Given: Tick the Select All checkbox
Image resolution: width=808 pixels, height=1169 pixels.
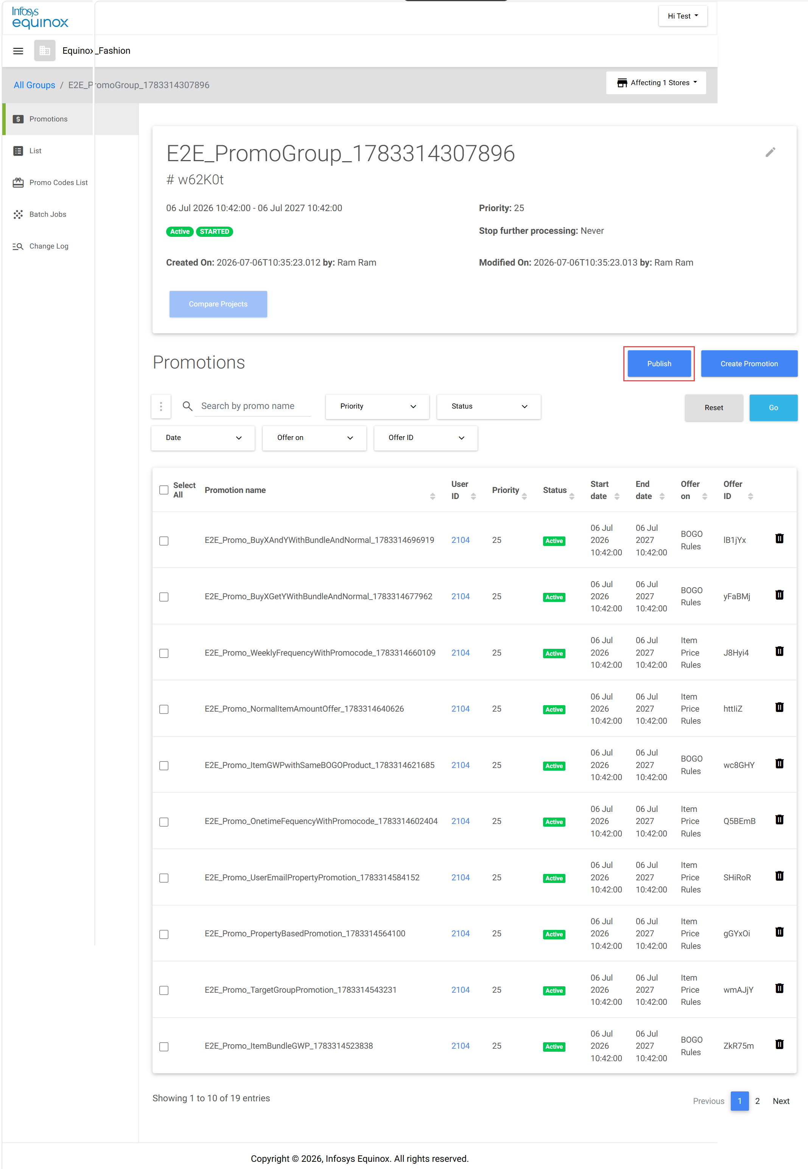Looking at the screenshot, I should (163, 490).
